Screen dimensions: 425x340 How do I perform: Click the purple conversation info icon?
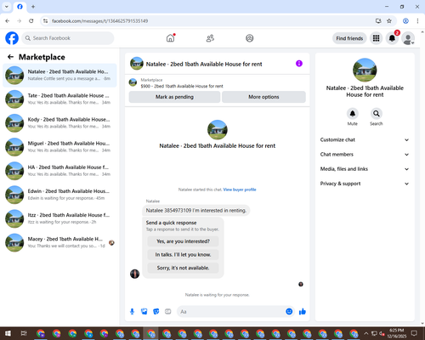point(299,64)
